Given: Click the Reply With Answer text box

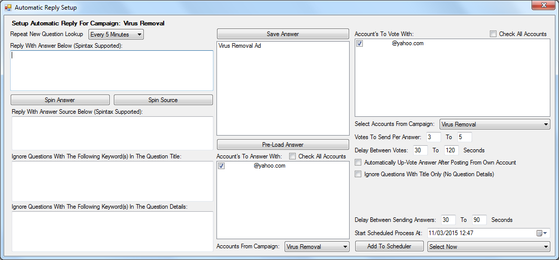Looking at the screenshot, I should click(x=112, y=71).
